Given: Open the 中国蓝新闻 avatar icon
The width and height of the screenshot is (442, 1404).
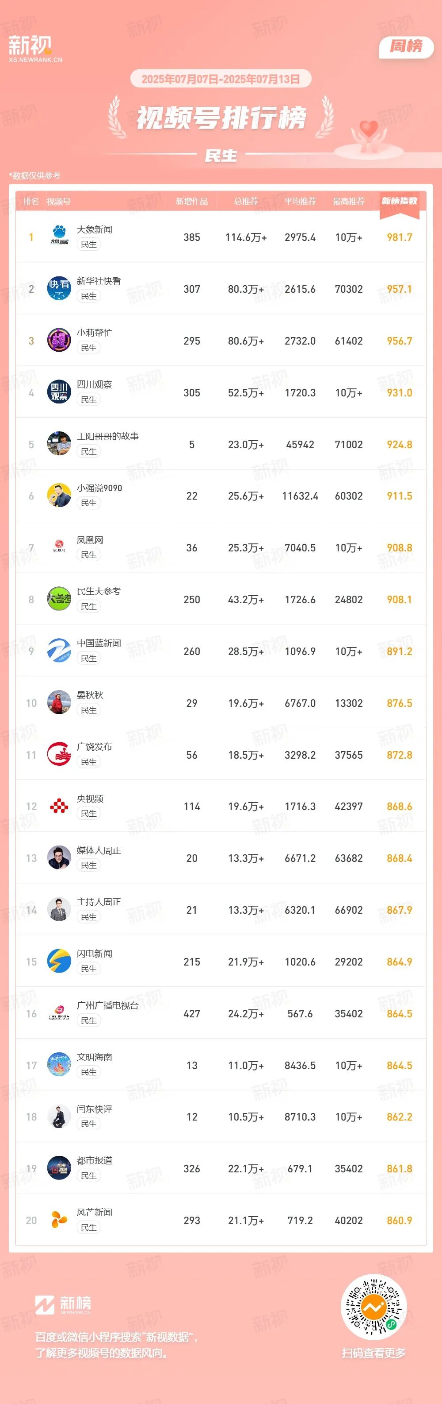Looking at the screenshot, I should [x=59, y=651].
